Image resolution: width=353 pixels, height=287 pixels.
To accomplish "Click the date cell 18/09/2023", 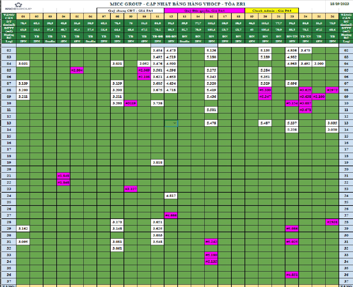I will click(x=339, y=4).
